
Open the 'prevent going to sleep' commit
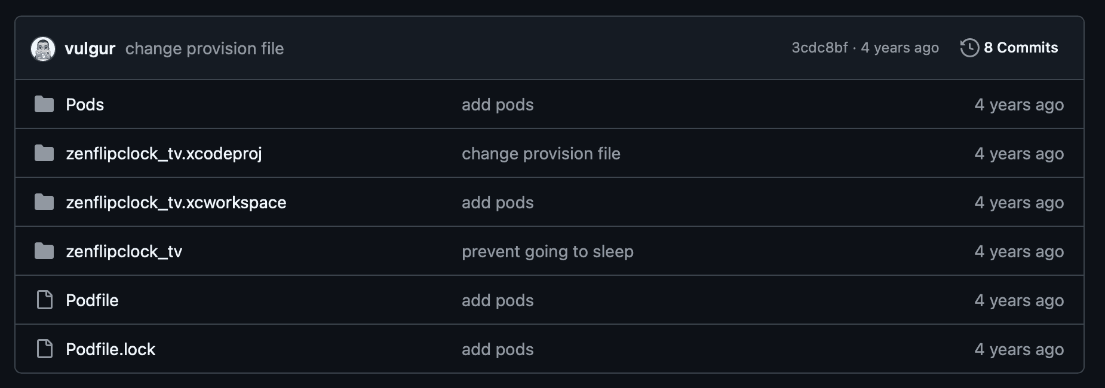[x=547, y=251]
